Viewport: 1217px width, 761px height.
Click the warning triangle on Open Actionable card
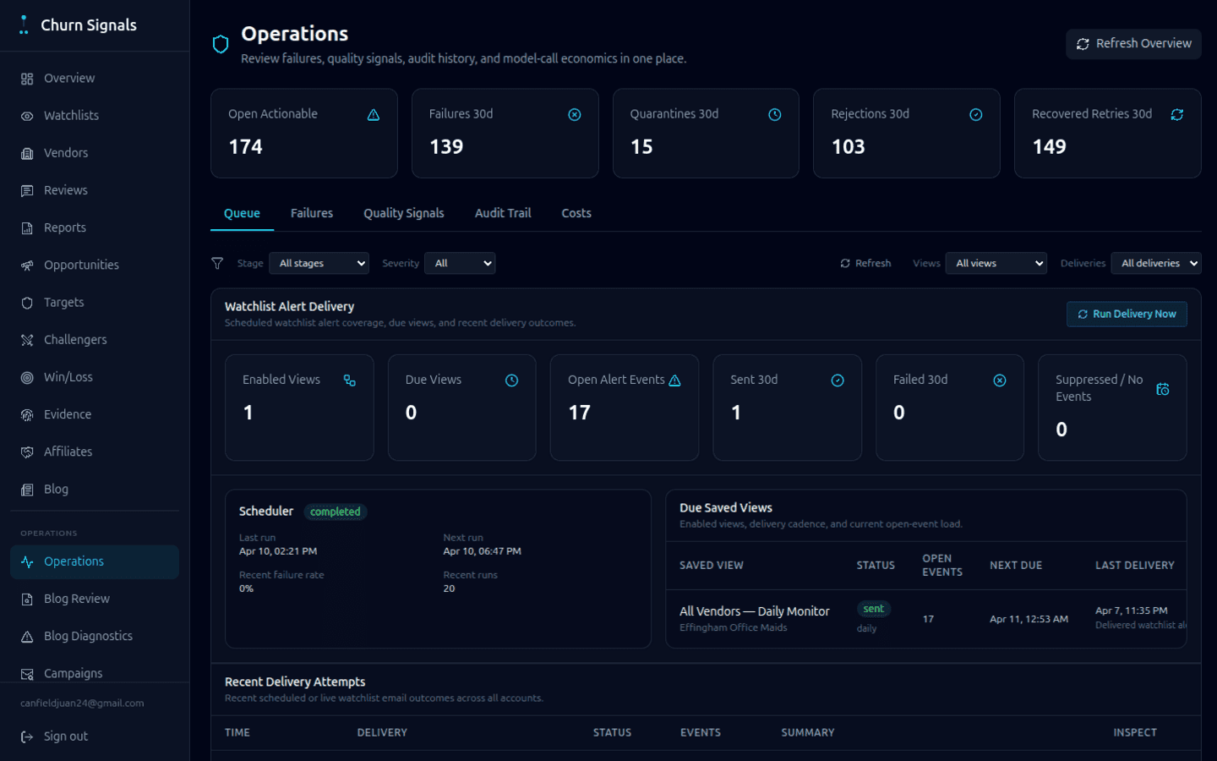373,114
